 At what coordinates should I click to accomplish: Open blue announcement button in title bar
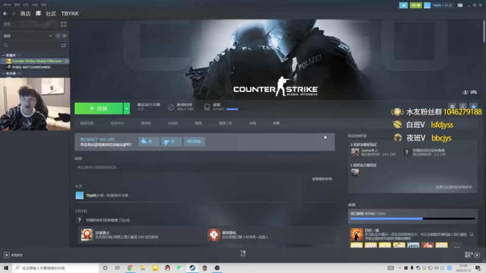click(x=403, y=5)
